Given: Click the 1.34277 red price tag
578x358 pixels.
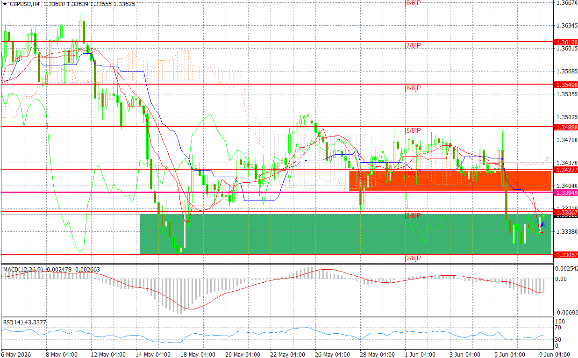Looking at the screenshot, I should click(x=566, y=169).
